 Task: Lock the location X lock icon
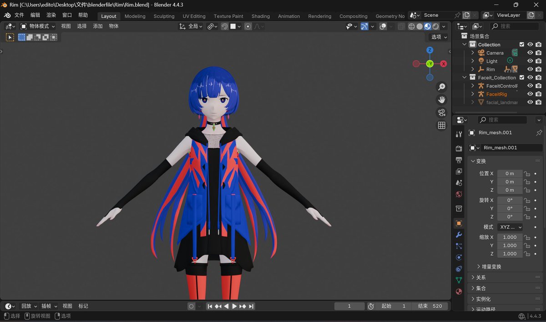(527, 174)
